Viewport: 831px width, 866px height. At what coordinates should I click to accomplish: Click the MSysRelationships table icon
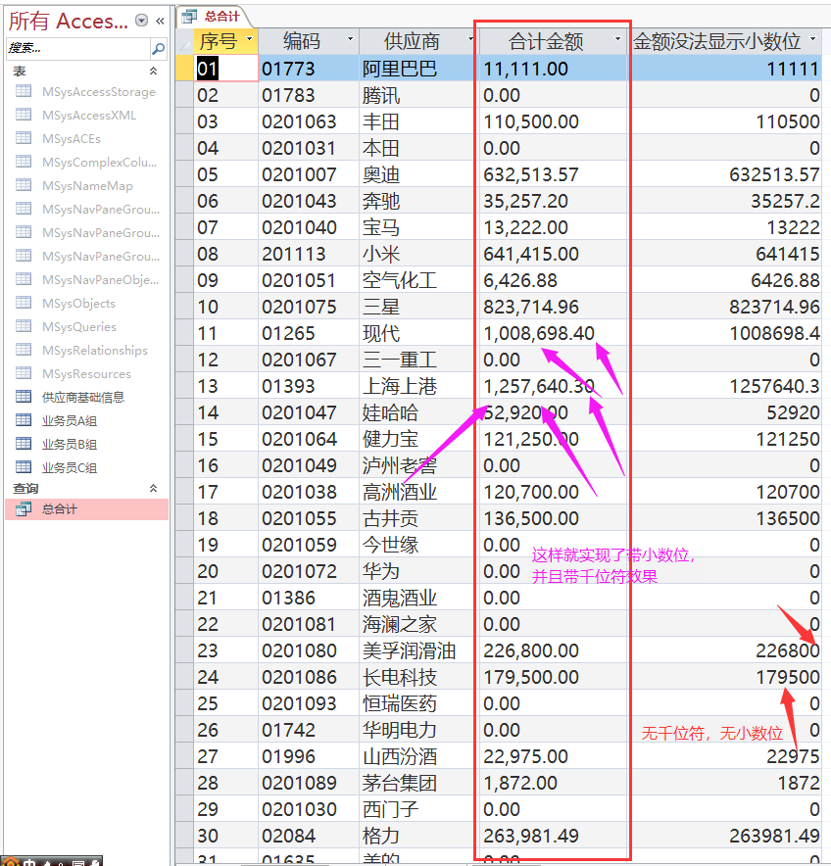tap(24, 350)
